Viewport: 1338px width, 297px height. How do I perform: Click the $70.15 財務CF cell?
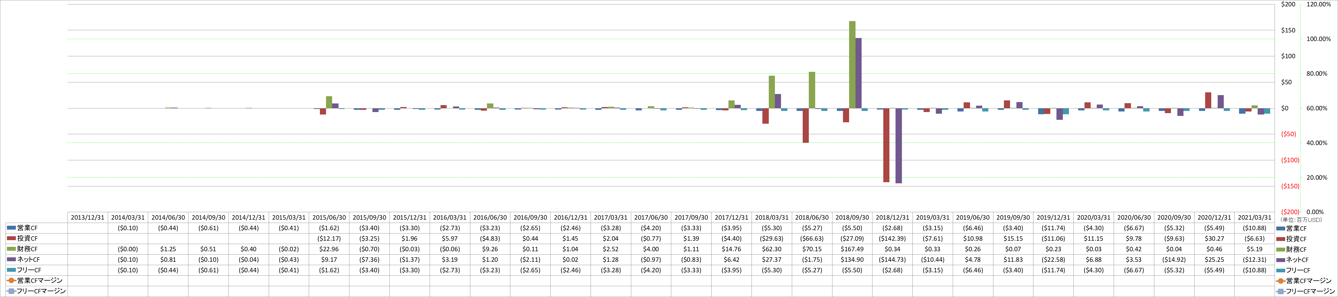point(812,249)
